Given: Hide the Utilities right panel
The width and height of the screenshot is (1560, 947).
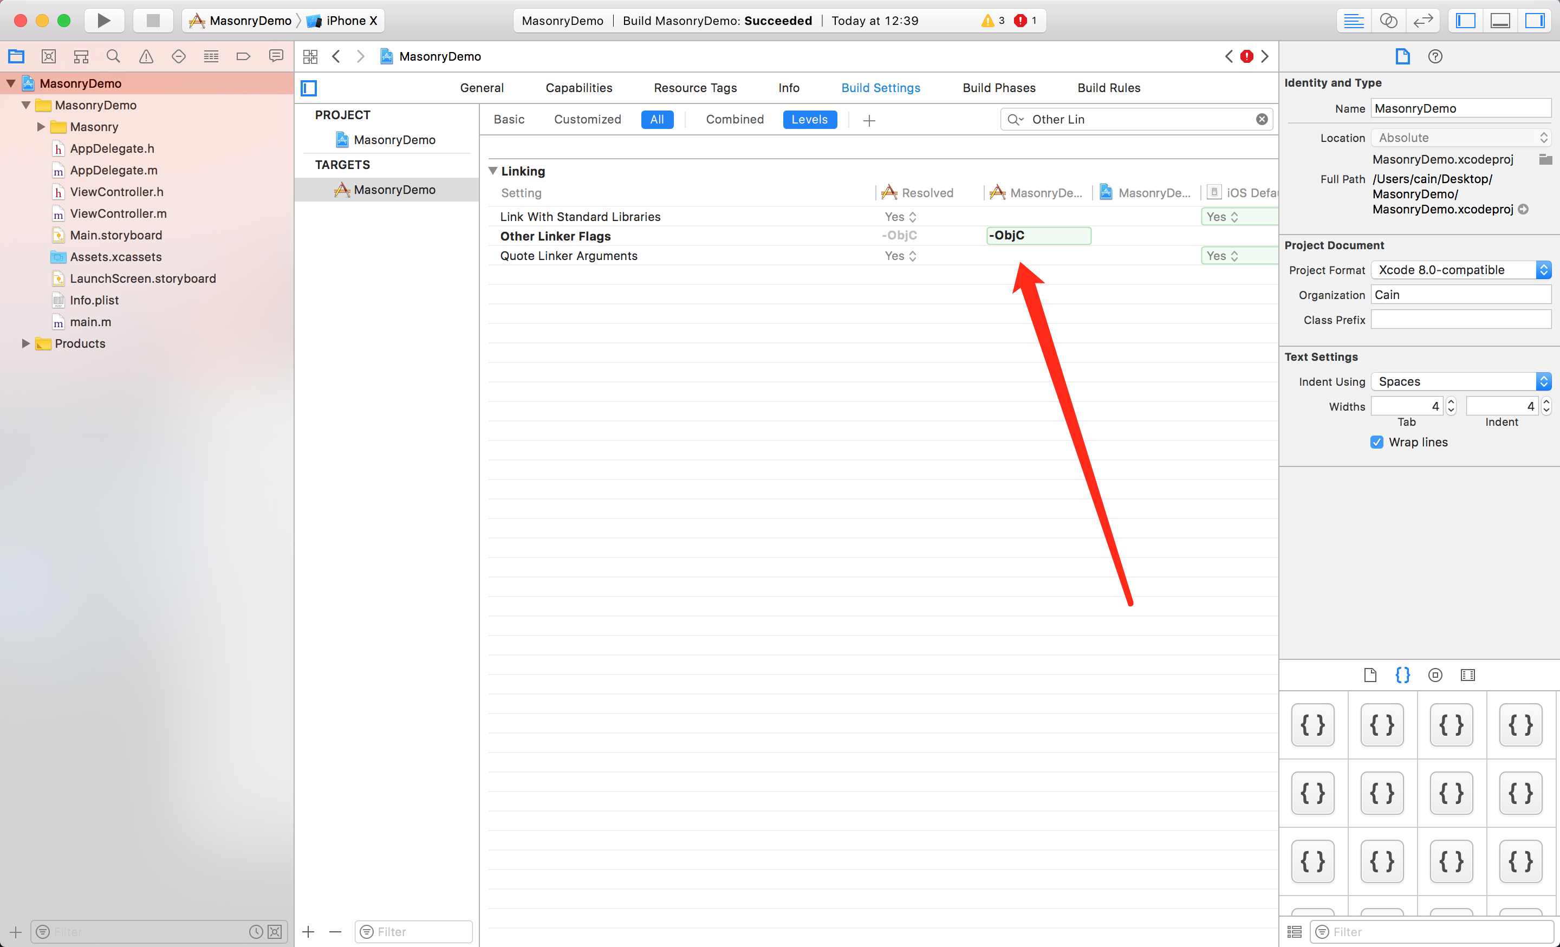Looking at the screenshot, I should pos(1534,20).
